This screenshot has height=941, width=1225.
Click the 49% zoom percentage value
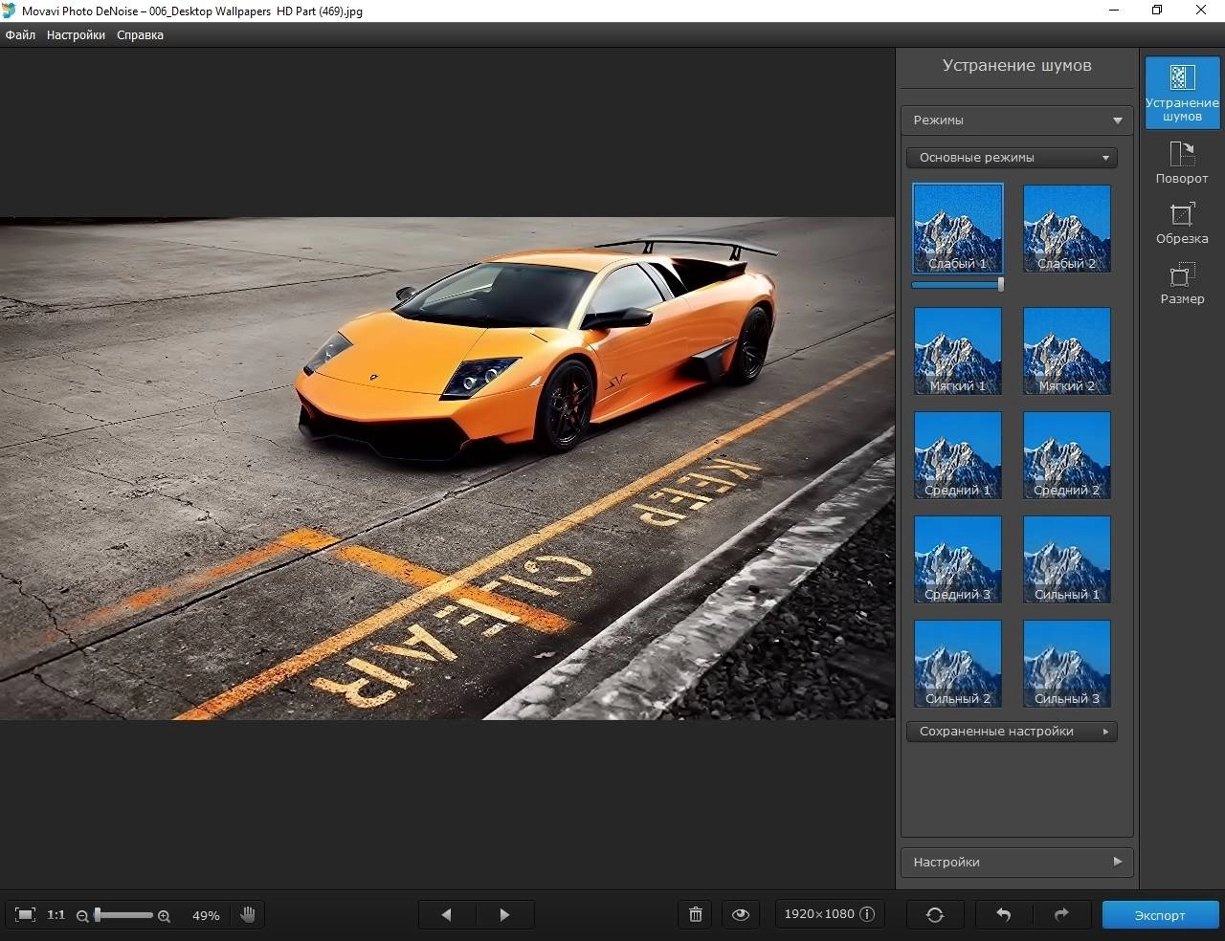pyautogui.click(x=206, y=916)
